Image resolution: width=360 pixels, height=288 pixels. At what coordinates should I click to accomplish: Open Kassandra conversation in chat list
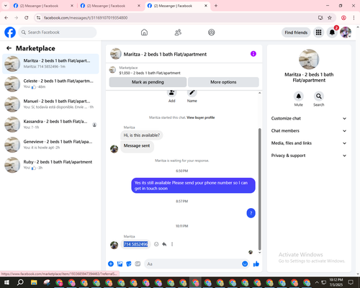pos(50,125)
